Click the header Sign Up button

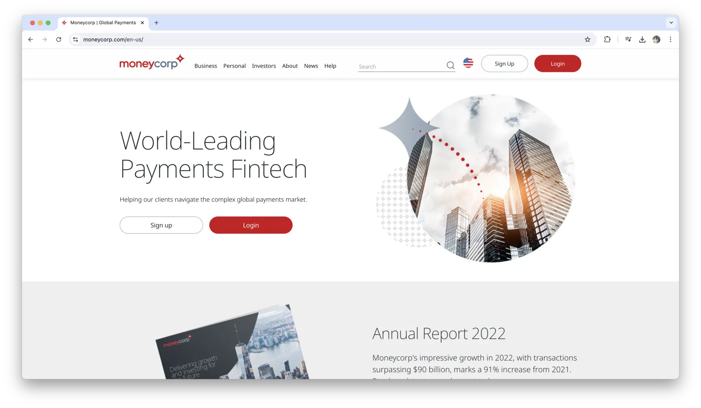click(504, 63)
